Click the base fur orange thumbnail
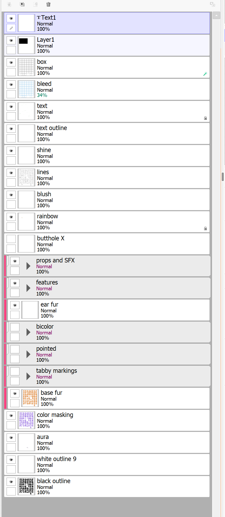The image size is (225, 517). point(30,398)
